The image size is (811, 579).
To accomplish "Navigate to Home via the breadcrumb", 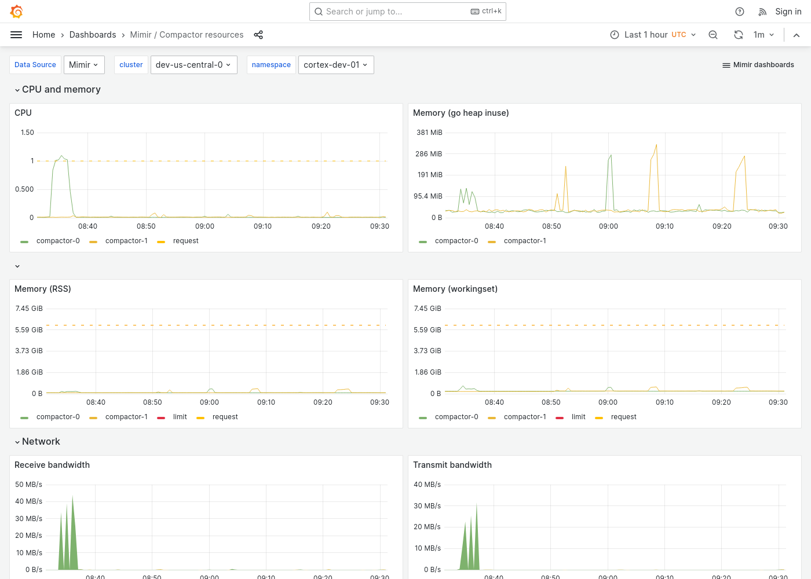I will click(x=43, y=34).
